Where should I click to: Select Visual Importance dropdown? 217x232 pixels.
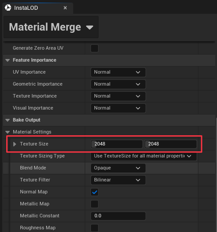(118, 108)
